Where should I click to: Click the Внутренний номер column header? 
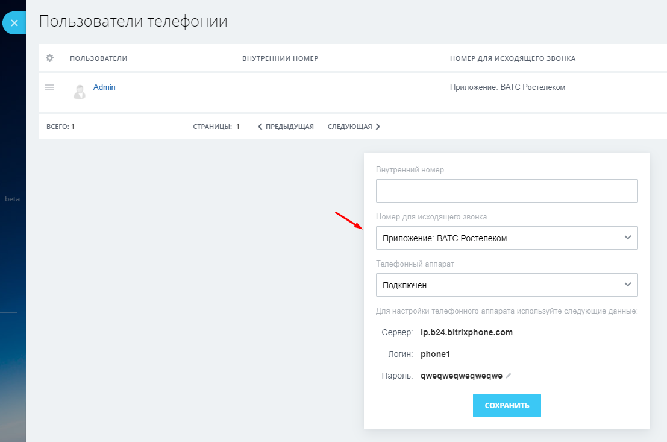tap(280, 58)
